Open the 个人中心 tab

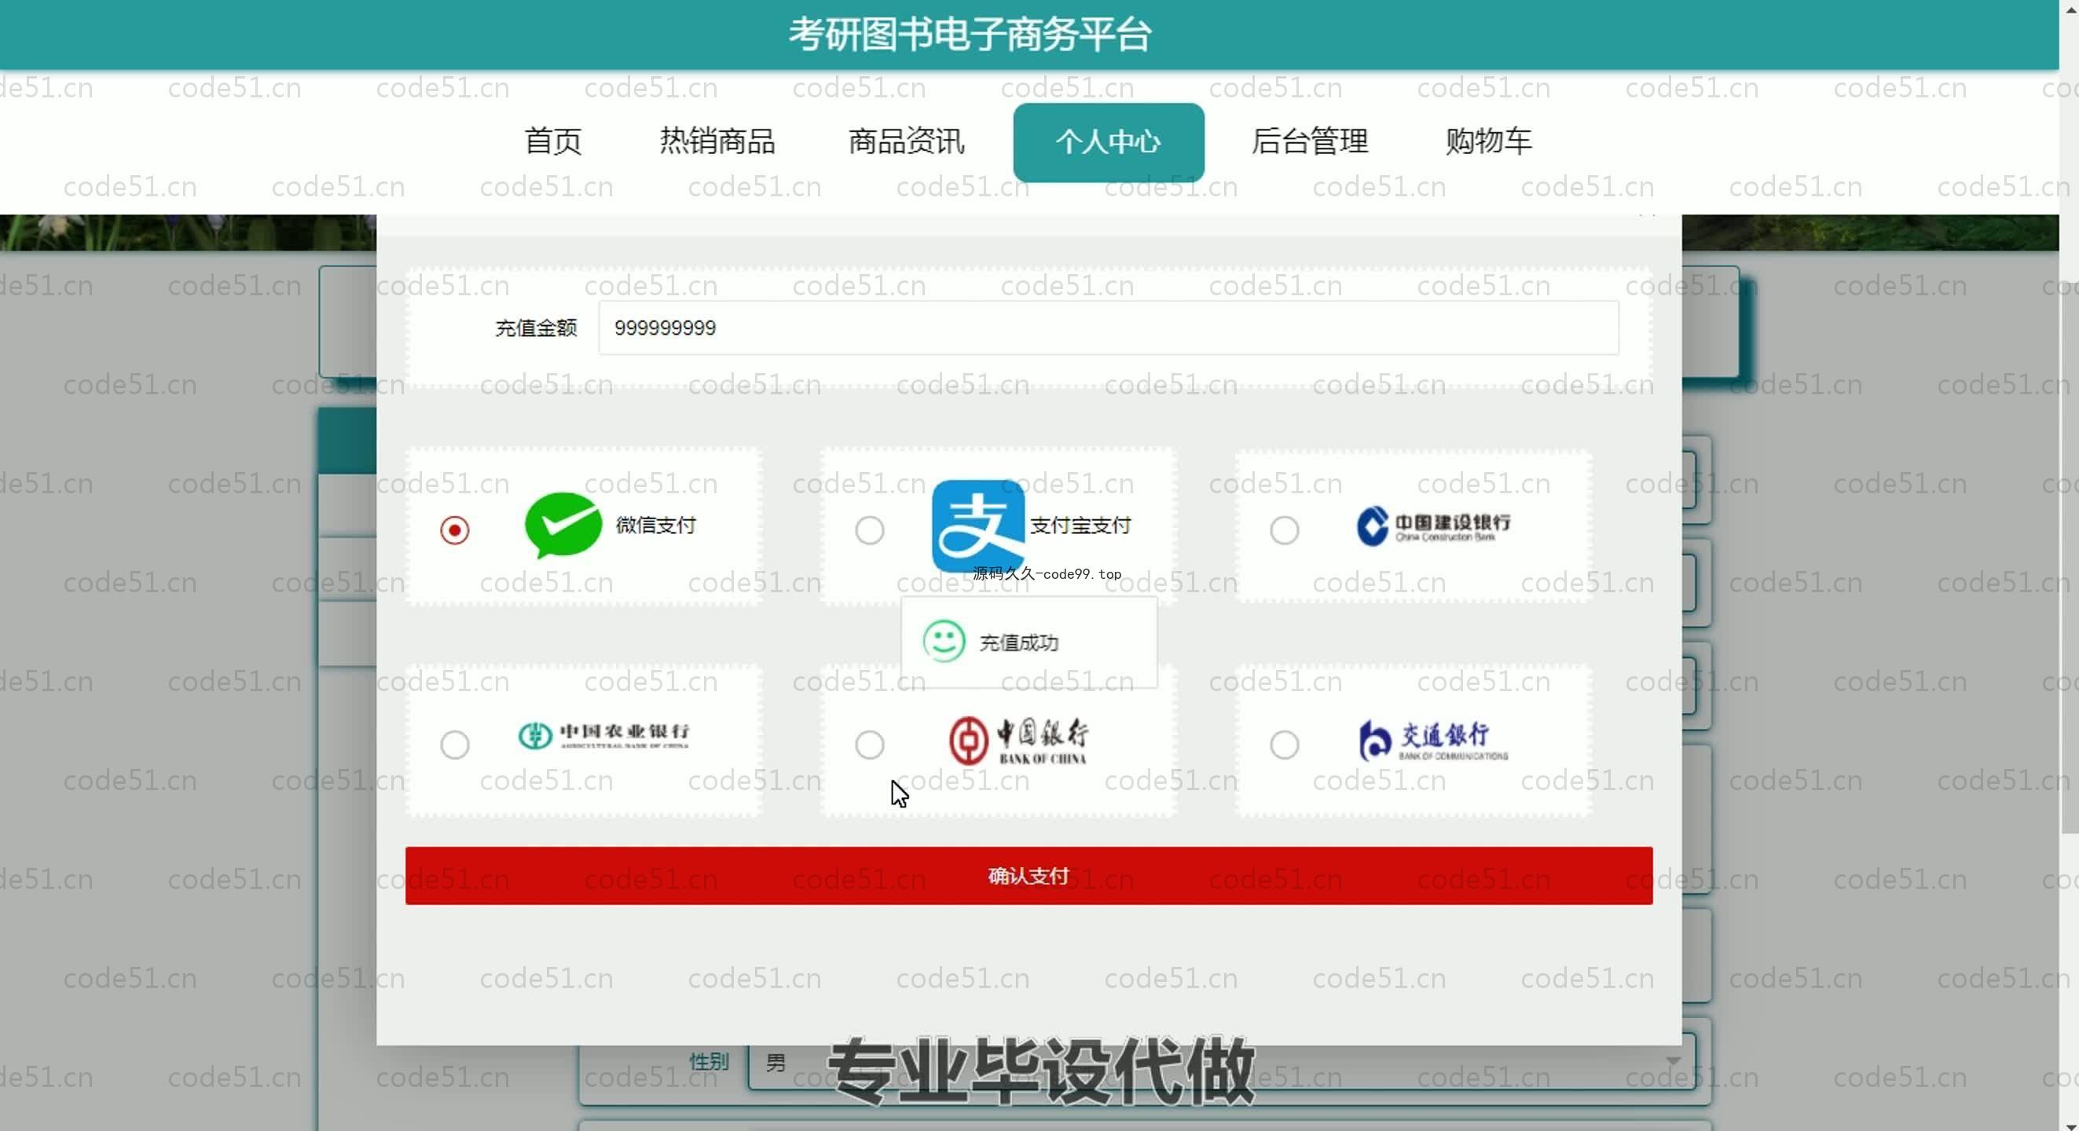(1108, 142)
